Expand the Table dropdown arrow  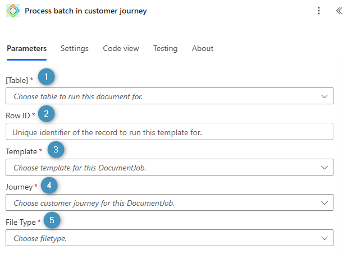click(324, 96)
